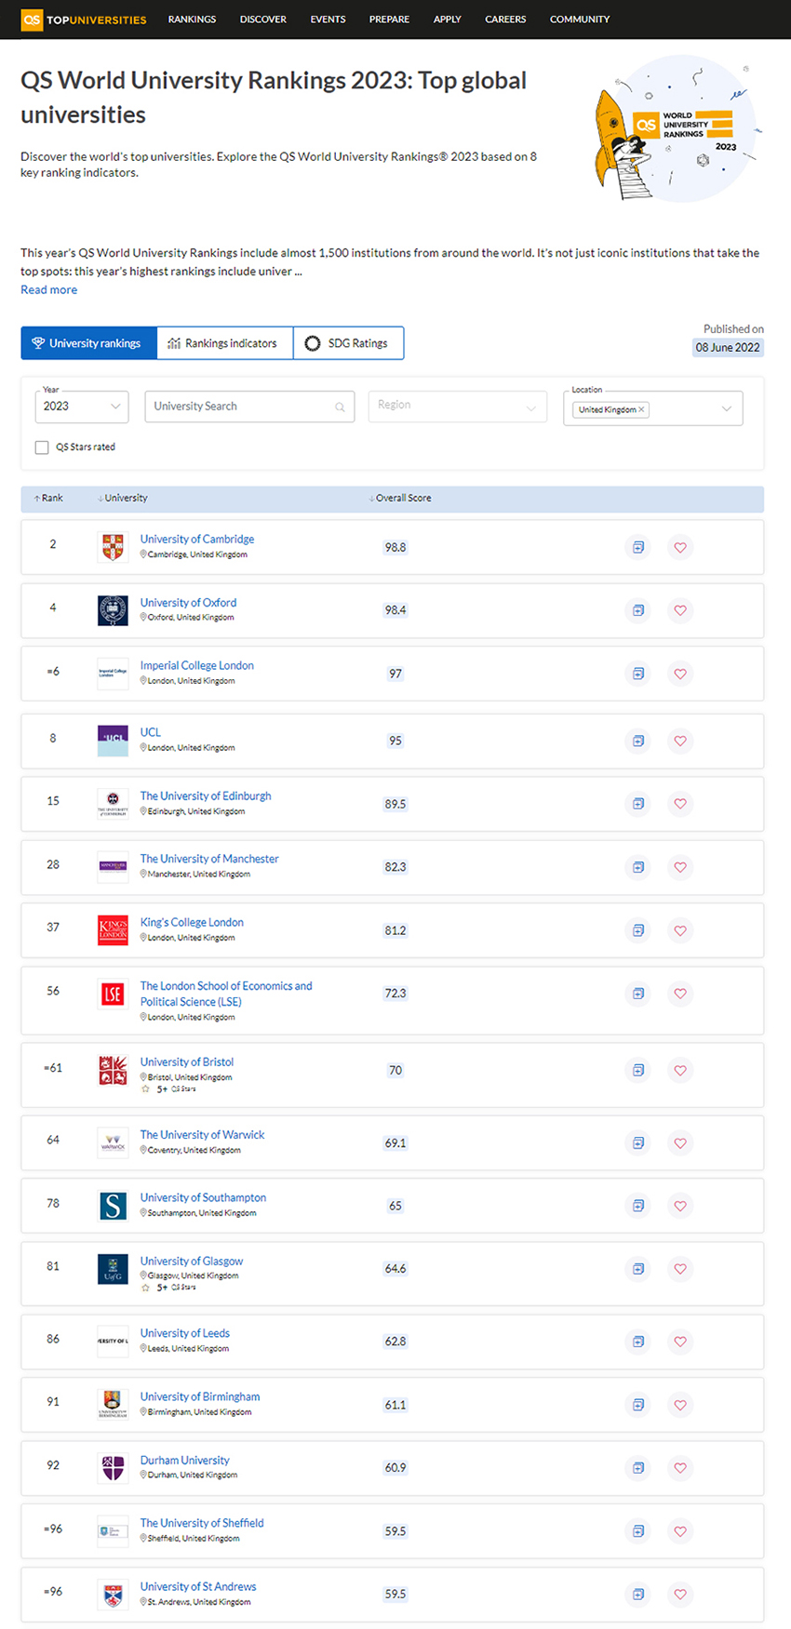Open the University of St Andrews link
791x1629 pixels.
point(198,1586)
